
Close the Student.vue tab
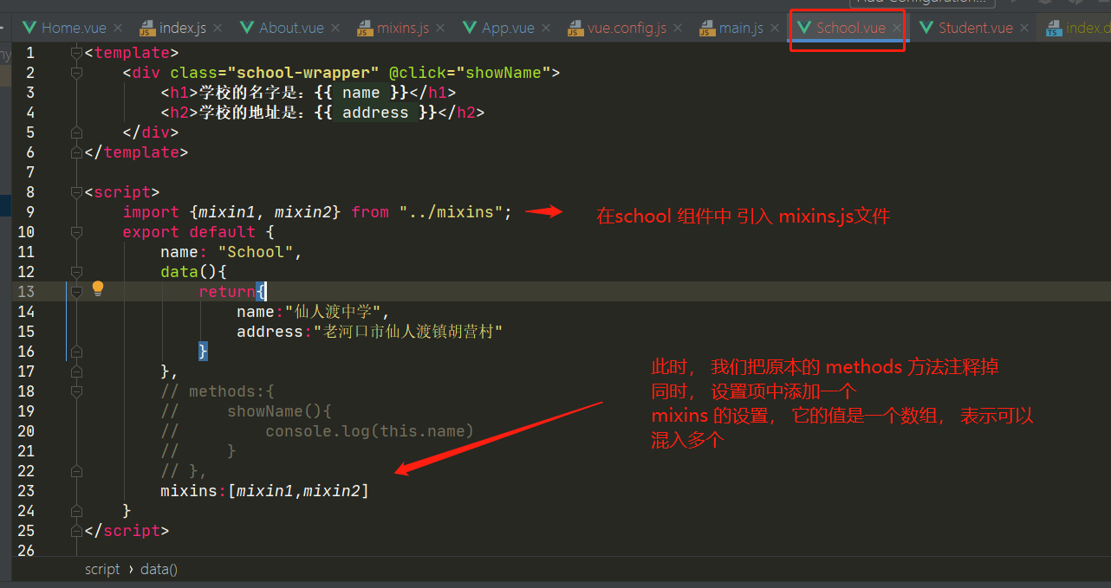[1025, 29]
